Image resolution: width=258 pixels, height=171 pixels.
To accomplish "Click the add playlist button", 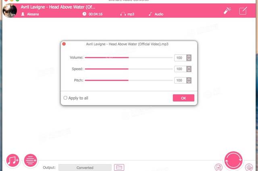I will (x=31, y=160).
